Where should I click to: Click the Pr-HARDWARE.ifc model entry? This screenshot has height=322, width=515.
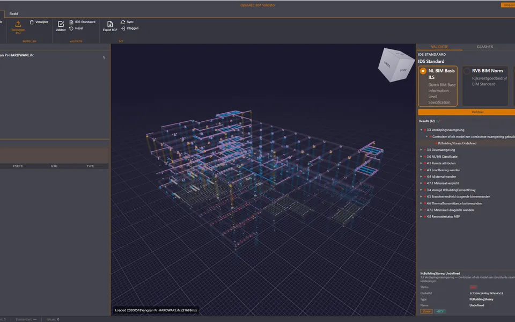pyautogui.click(x=17, y=55)
